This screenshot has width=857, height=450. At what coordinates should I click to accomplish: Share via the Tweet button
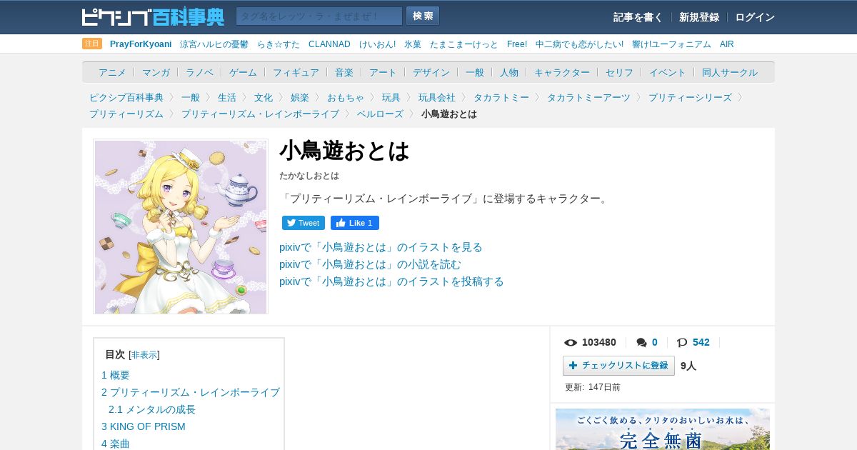304,223
